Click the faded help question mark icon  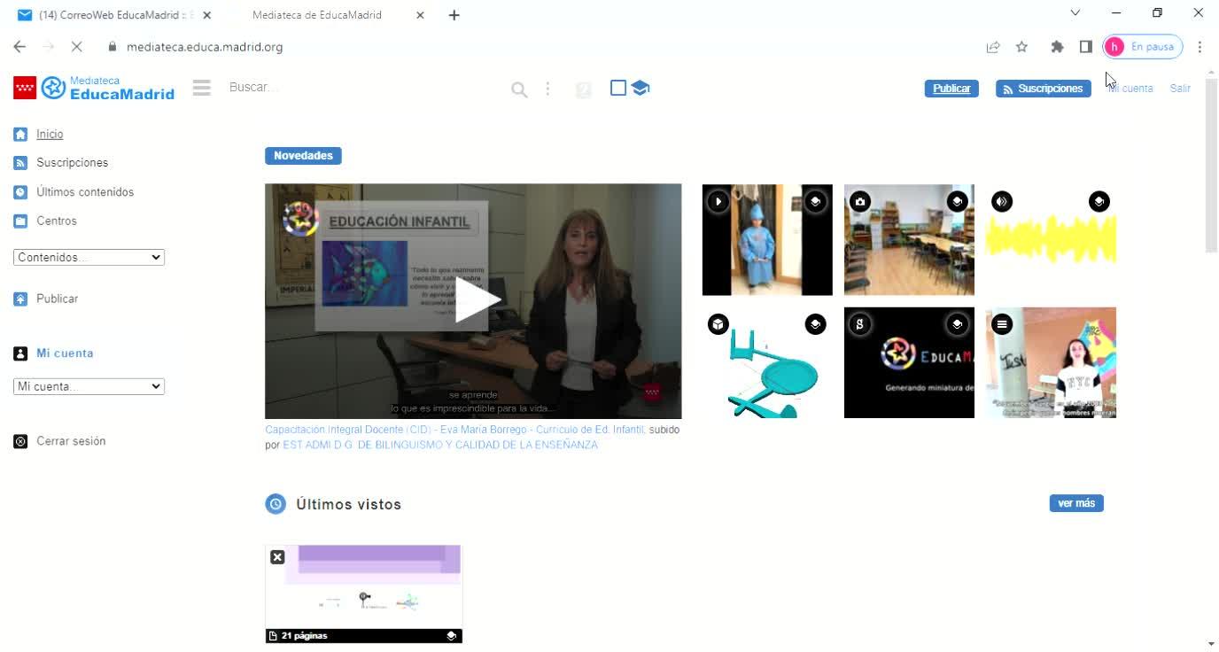pos(583,89)
